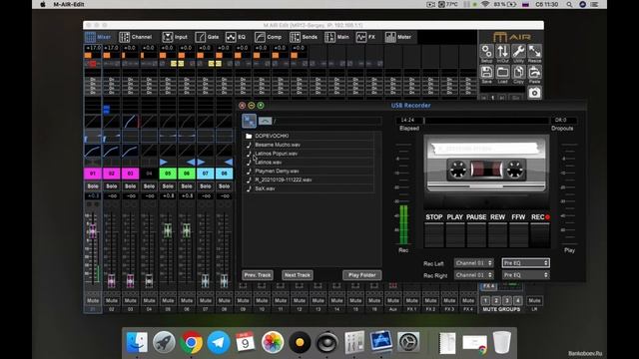Click the camera snapshot icon

pyautogui.click(x=534, y=93)
